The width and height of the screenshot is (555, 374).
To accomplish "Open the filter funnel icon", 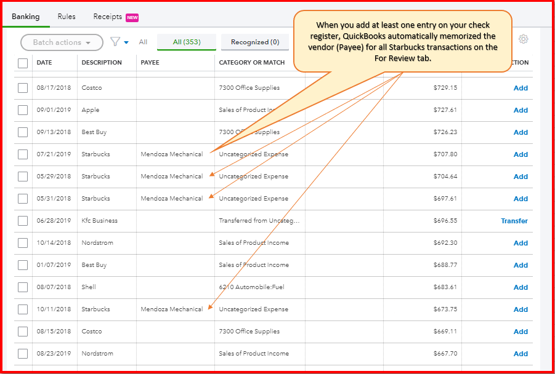I will [115, 42].
